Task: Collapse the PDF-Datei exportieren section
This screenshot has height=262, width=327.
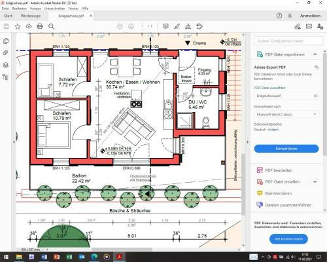Action: pos(315,54)
